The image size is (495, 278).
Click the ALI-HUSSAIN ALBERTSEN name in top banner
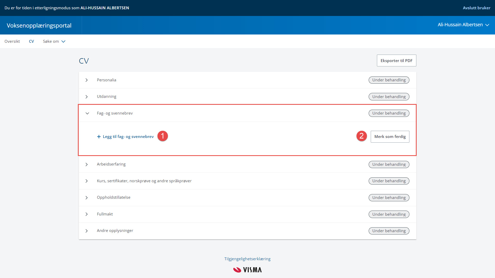pyautogui.click(x=105, y=8)
